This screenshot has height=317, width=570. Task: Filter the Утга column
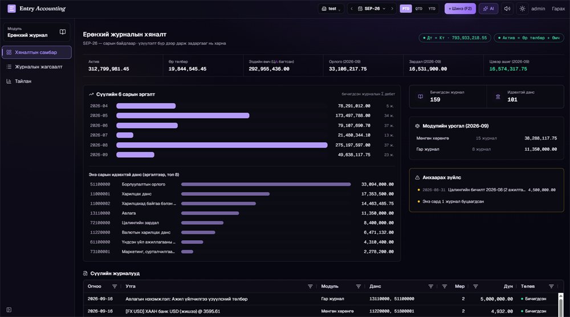(310, 286)
